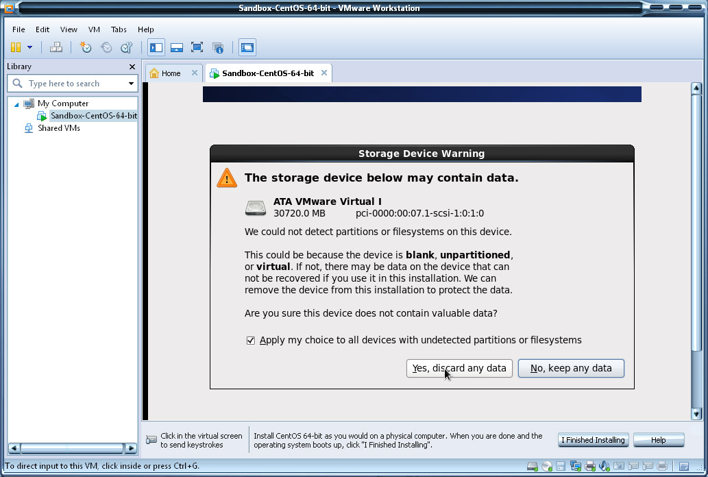Image resolution: width=708 pixels, height=477 pixels.
Task: Click the revert to snapshot icon
Action: pos(106,47)
